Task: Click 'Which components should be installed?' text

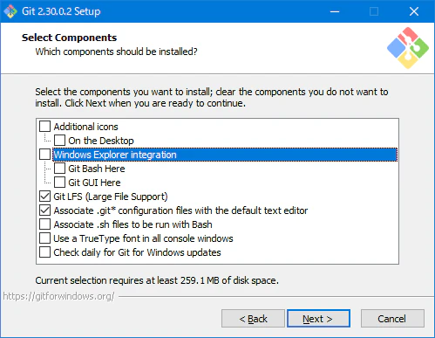Action: click(x=116, y=52)
